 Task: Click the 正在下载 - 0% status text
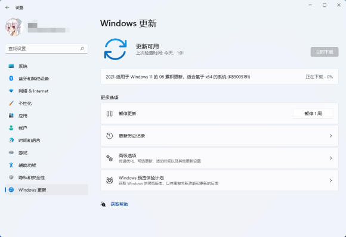(x=319, y=77)
